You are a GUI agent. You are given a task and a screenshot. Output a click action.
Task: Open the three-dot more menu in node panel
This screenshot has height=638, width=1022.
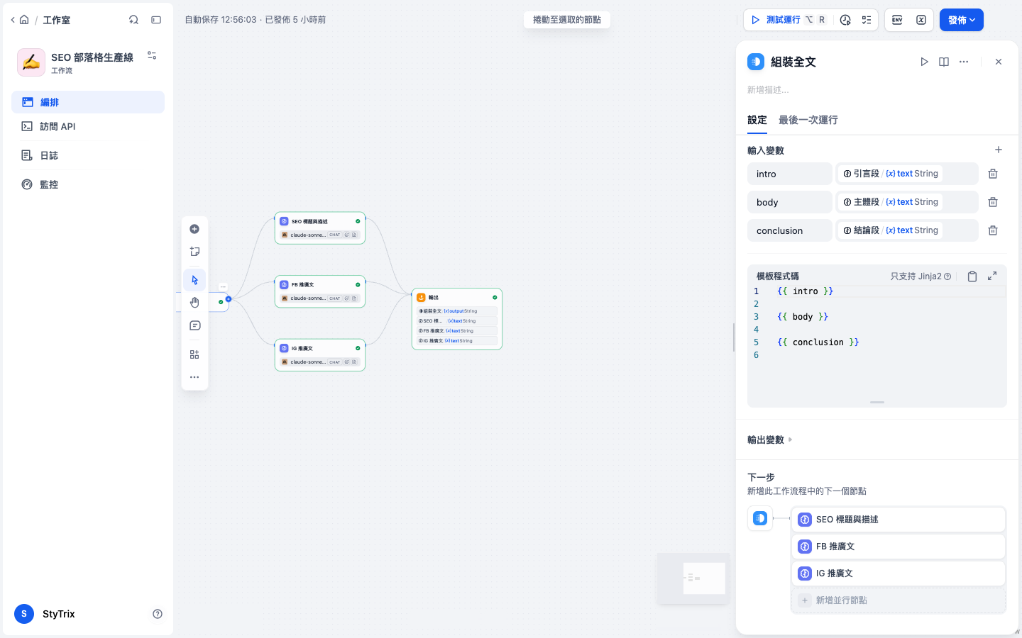point(964,62)
